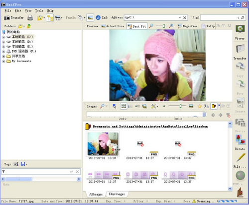The height and width of the screenshot is (205, 249).
Task: Toggle the folder grouping icon in Images toolbar
Action: tap(214, 106)
